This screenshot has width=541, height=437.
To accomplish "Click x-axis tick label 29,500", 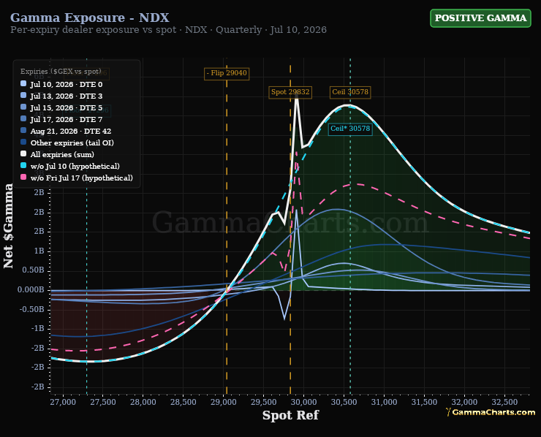I will [264, 402].
